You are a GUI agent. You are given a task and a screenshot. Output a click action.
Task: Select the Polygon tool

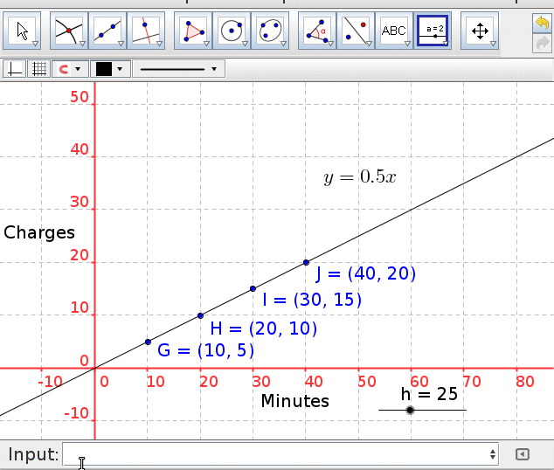192,31
